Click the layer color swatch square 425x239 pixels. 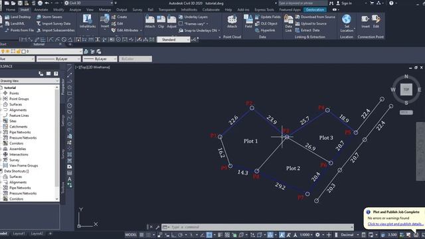click(23, 51)
